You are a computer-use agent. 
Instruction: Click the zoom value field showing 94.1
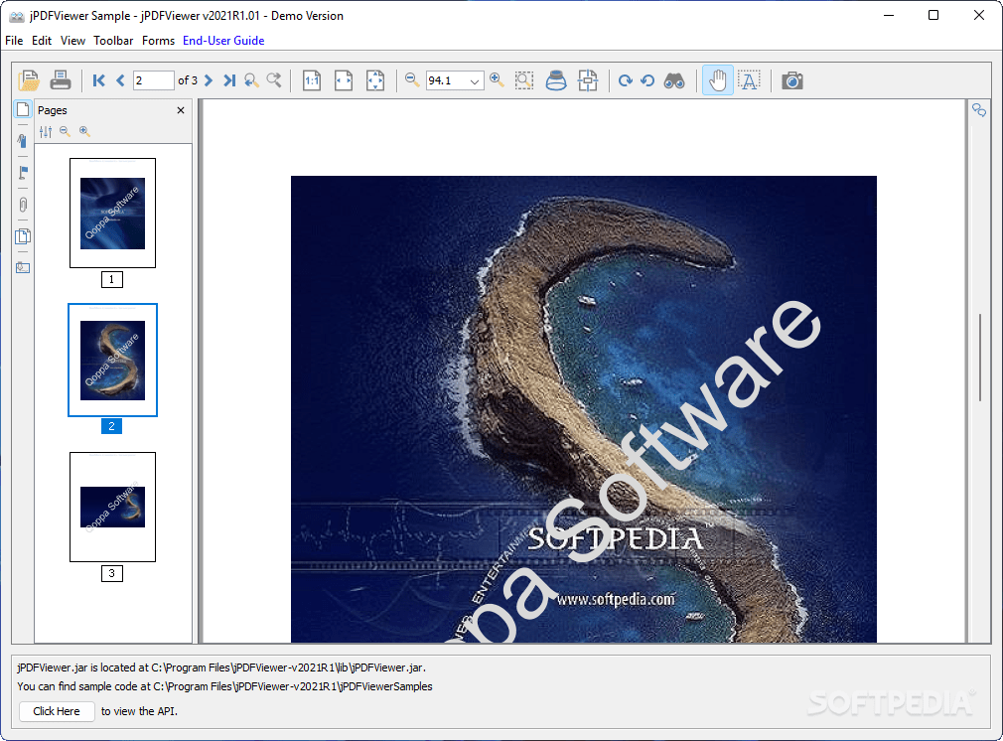pos(447,80)
